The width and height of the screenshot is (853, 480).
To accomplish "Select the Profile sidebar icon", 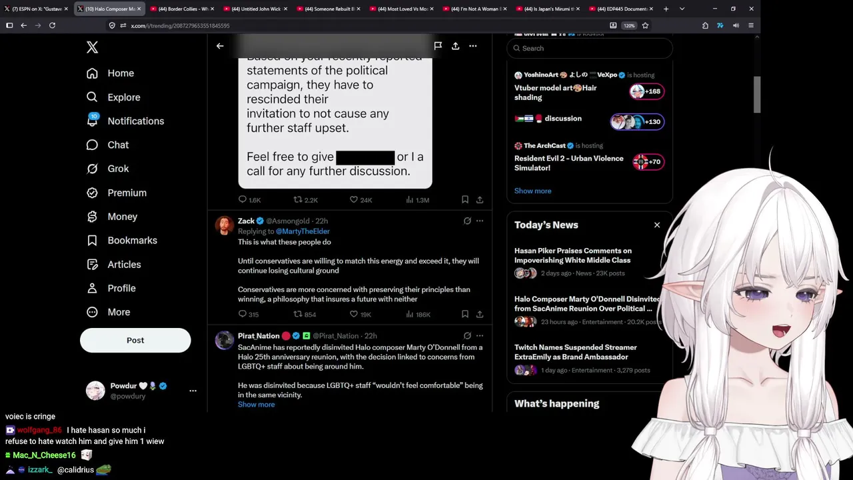I will [92, 289].
